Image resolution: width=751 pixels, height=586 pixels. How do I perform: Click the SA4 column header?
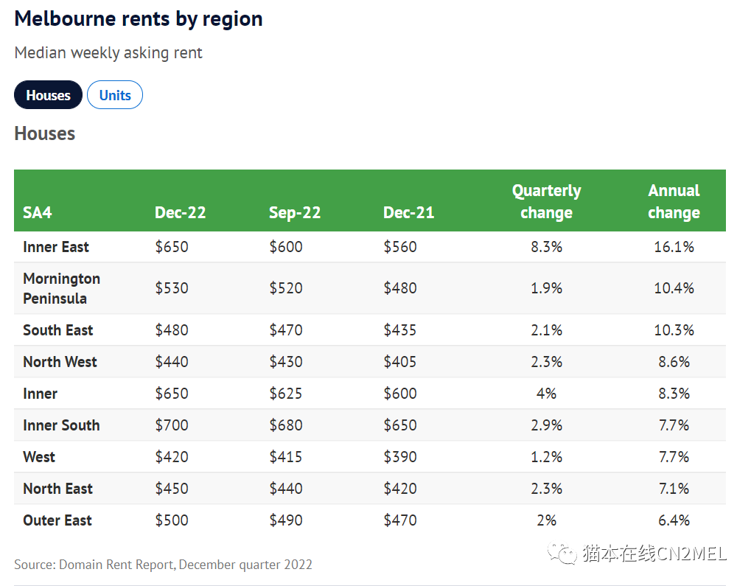[x=38, y=213]
